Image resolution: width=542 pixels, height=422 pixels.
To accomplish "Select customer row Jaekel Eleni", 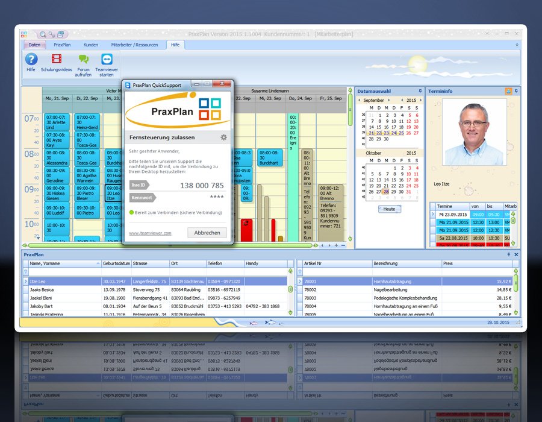I will pos(155,298).
